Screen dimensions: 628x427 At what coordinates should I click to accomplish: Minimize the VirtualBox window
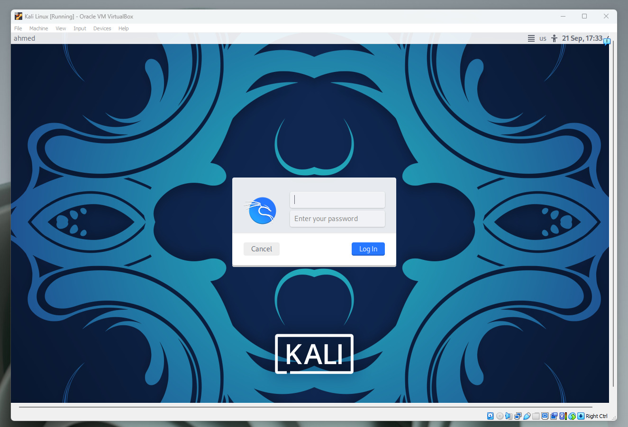click(563, 16)
